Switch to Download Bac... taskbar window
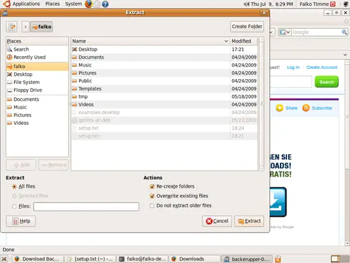The height and width of the screenshot is (263, 350). (38, 259)
